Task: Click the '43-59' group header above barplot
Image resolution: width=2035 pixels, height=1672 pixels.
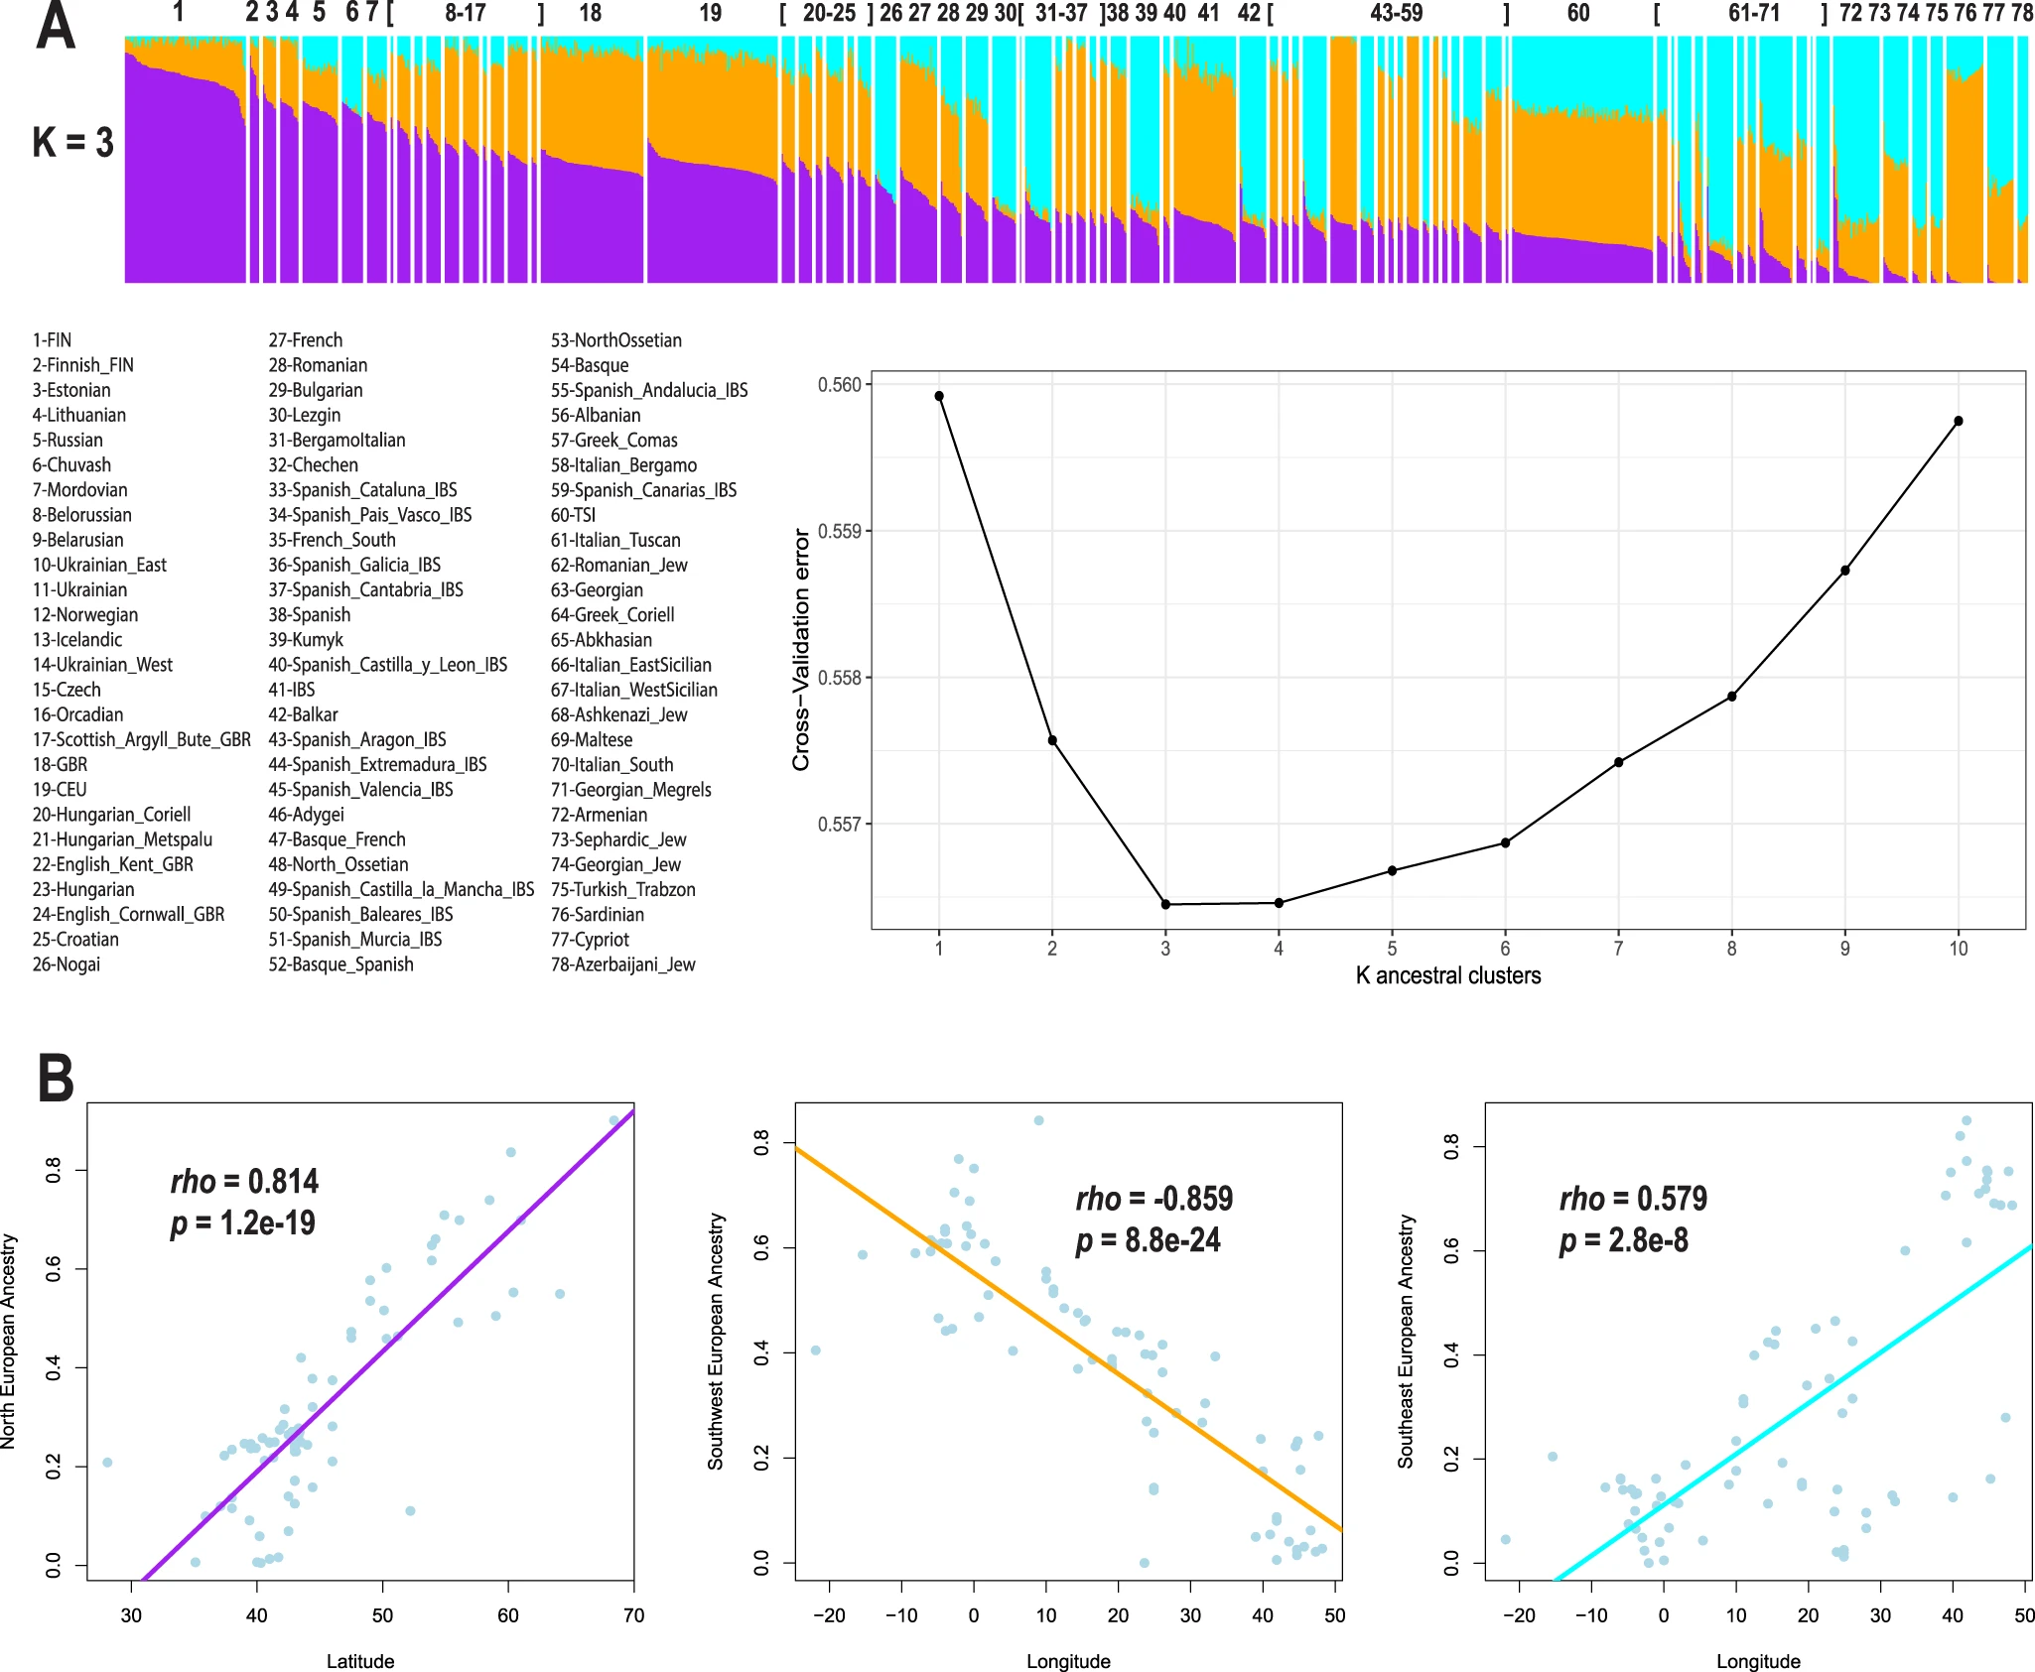Action: click(x=1396, y=13)
